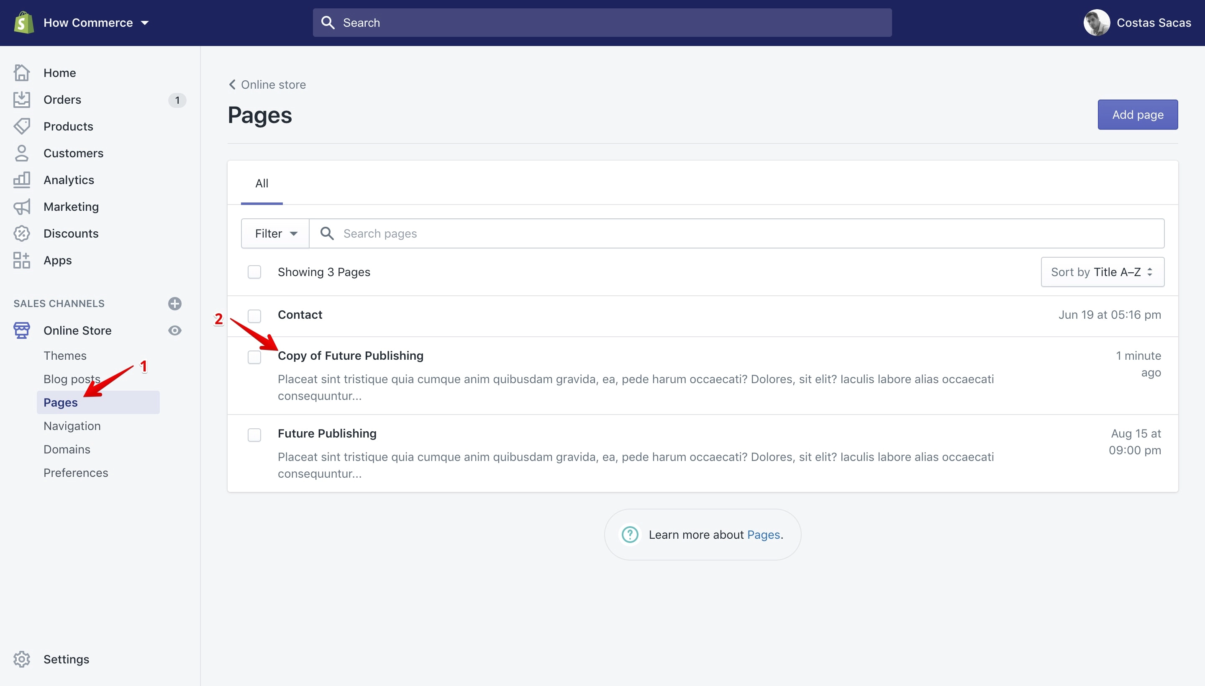The height and width of the screenshot is (686, 1205).
Task: Click the Orders label in sidebar
Action: point(62,100)
